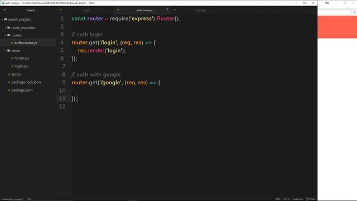Select the node_modules folder
357x201 pixels.
click(23, 28)
